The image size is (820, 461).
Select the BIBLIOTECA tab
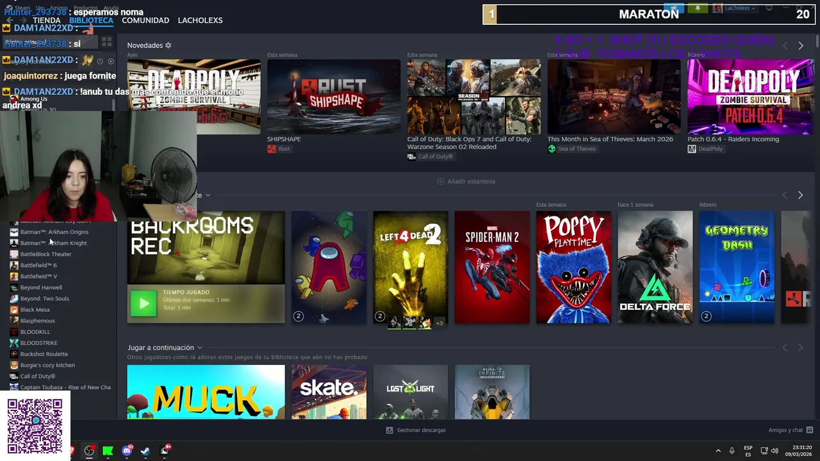[x=91, y=20]
